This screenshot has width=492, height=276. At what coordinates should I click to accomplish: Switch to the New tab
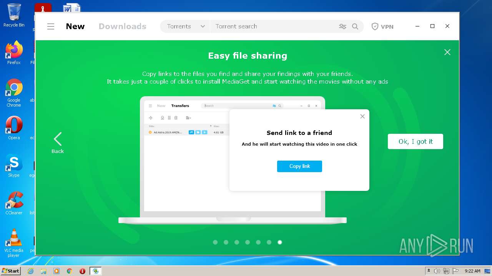point(75,26)
